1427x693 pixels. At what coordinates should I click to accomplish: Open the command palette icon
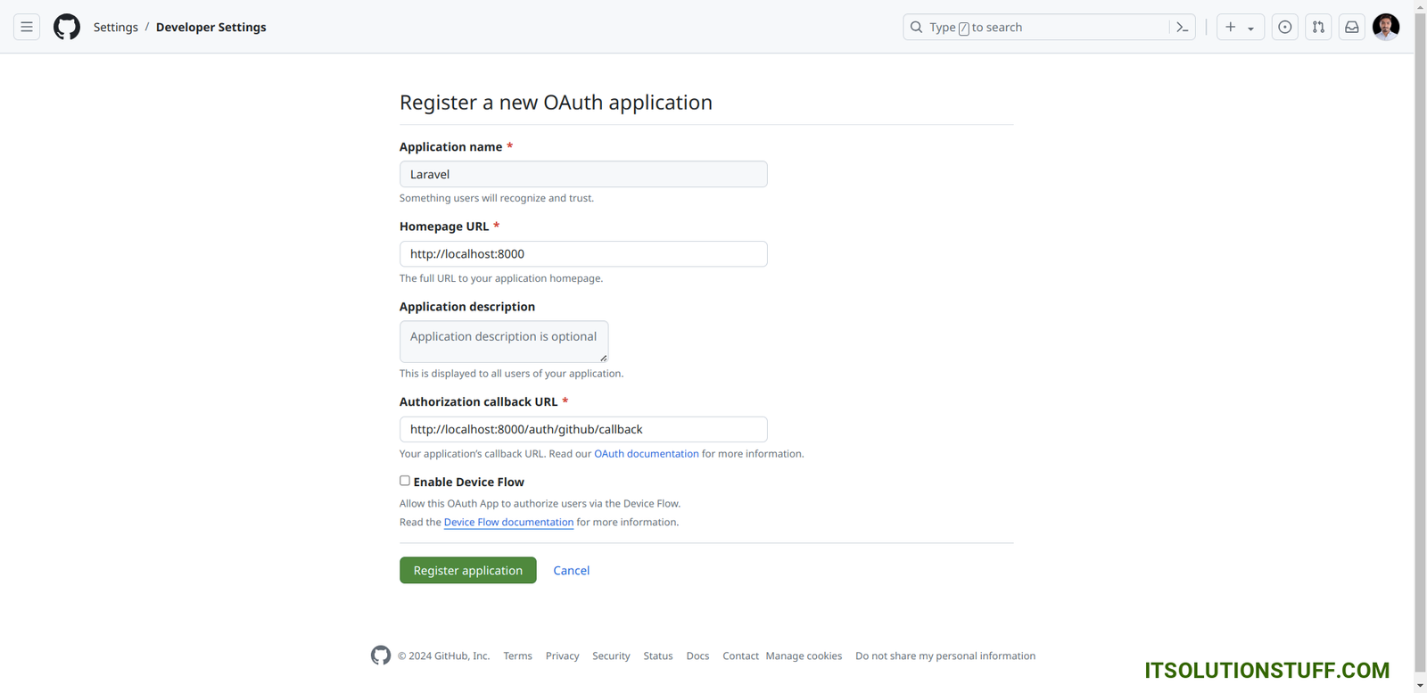(1183, 28)
